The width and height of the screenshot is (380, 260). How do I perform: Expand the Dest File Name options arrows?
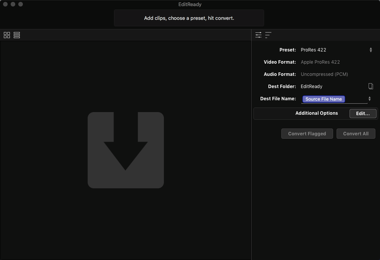tap(369, 99)
